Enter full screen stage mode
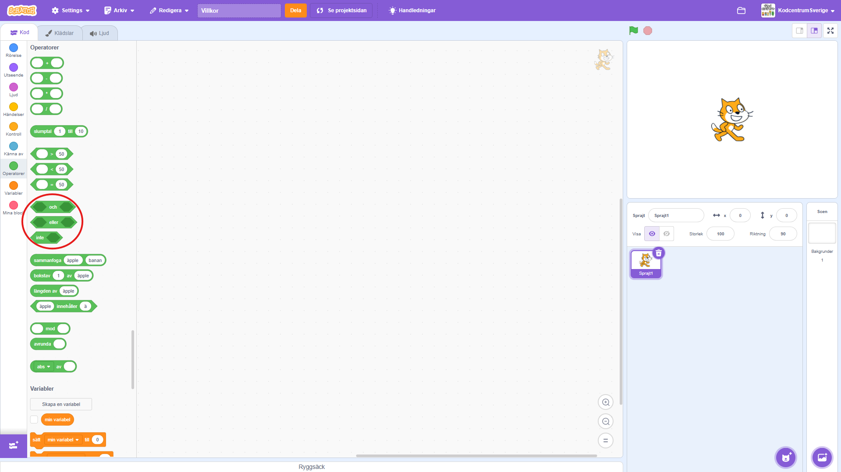Viewport: 841px width, 472px height. coord(830,31)
